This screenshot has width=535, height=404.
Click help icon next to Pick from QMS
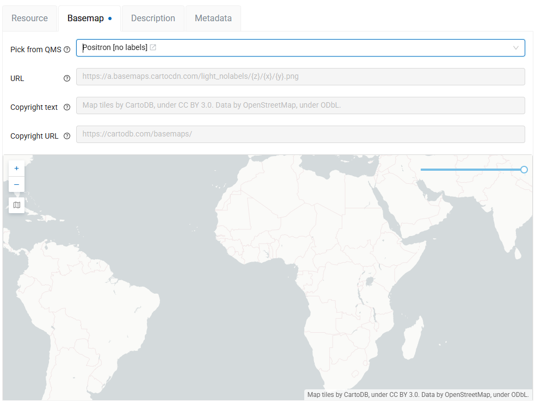click(67, 49)
